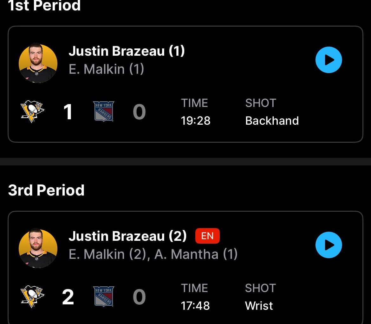Click E. Malkin (1) assist credit
Image resolution: width=371 pixels, height=324 pixels.
click(107, 69)
